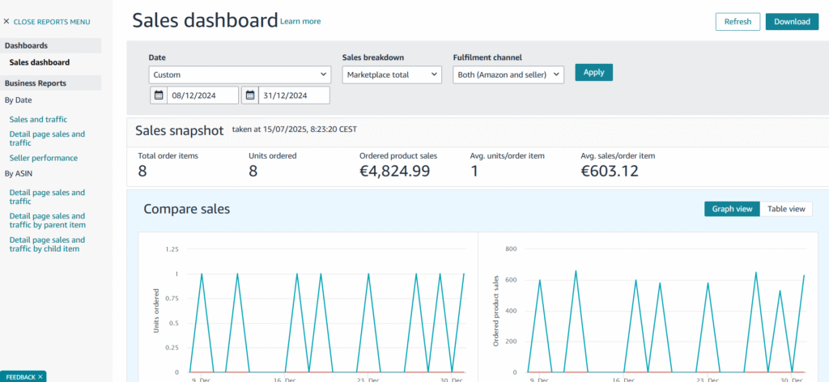This screenshot has height=382, width=829.
Task: Click the end date field 31/12/2024
Action: click(293, 95)
